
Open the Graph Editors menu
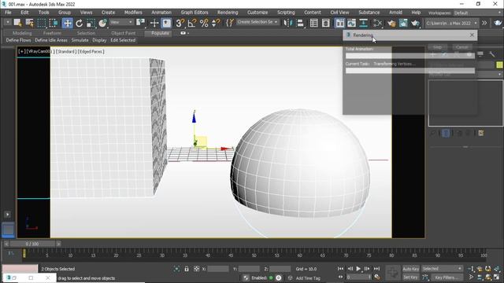click(x=195, y=13)
